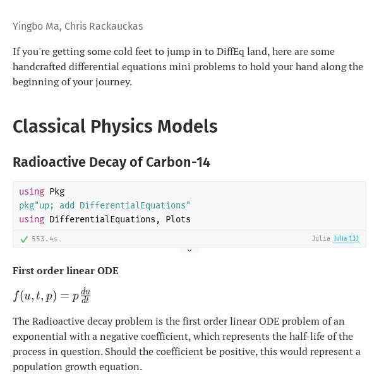
Task: Click the gray Julia language label
Action: click(x=321, y=239)
